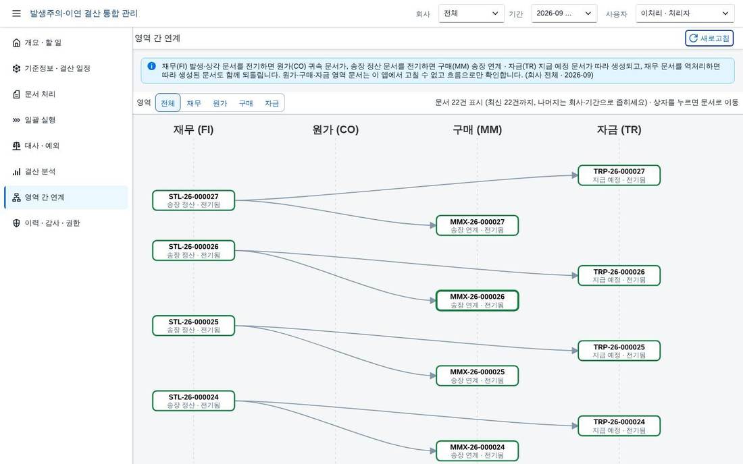Open document node STL-26-000025
743x464 pixels.
click(x=193, y=326)
